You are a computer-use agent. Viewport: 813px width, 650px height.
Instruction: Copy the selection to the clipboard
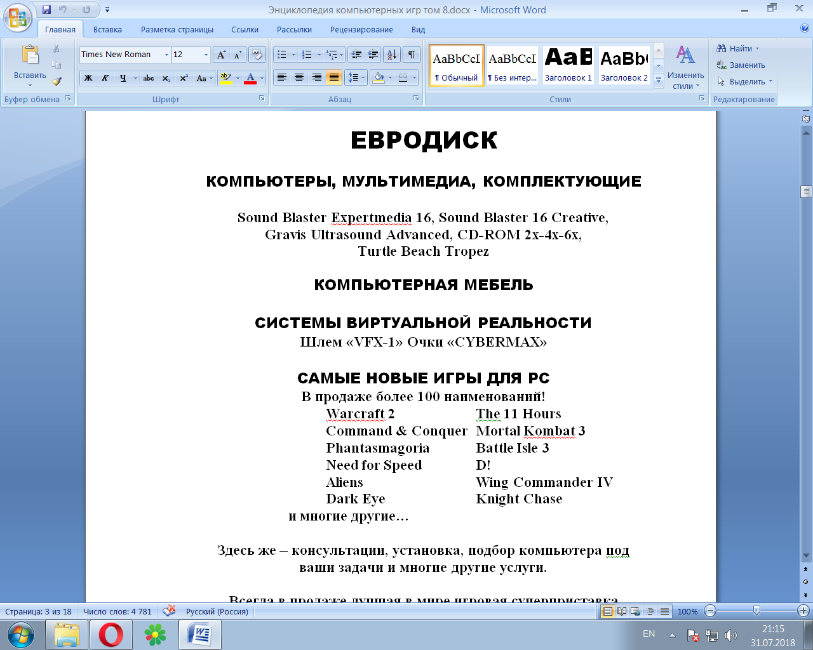click(57, 65)
